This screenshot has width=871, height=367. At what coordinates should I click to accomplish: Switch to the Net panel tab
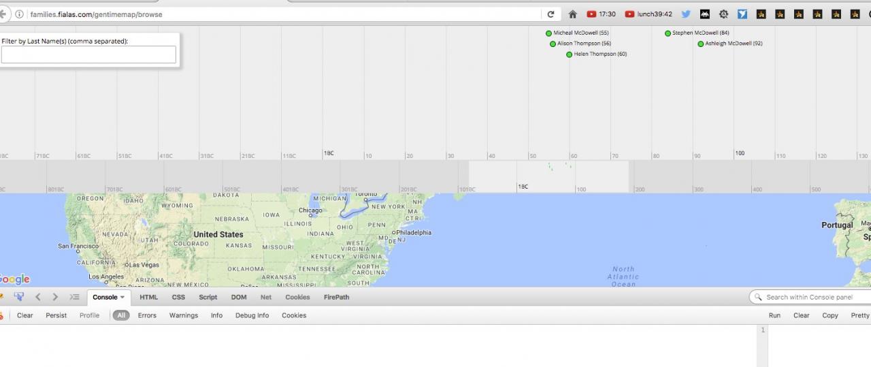pyautogui.click(x=265, y=297)
